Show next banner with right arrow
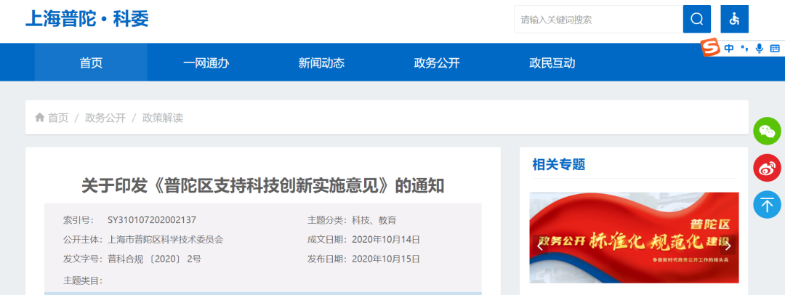This screenshot has height=295, width=785. [x=728, y=246]
